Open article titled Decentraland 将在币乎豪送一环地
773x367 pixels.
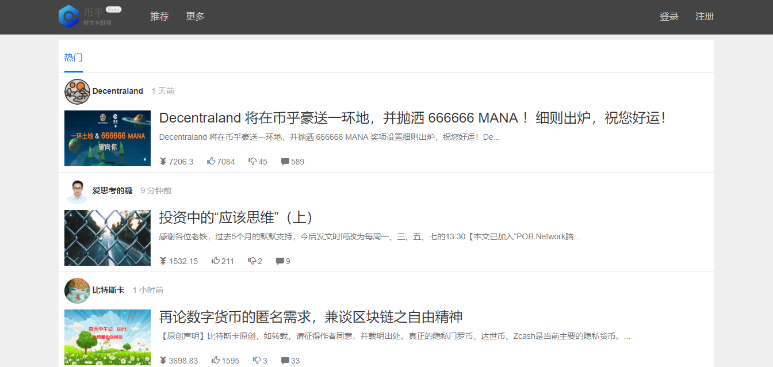(412, 118)
